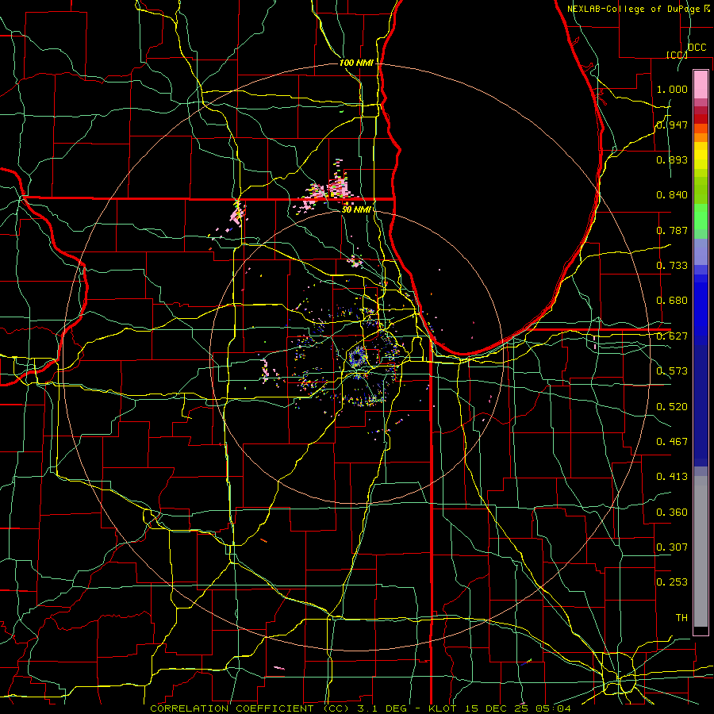Screen dimensions: 714x714
Task: Pick the orange segment of the color bar
Action: point(701,137)
